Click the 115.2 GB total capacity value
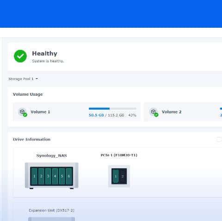222x221 pixels. click(x=116, y=115)
